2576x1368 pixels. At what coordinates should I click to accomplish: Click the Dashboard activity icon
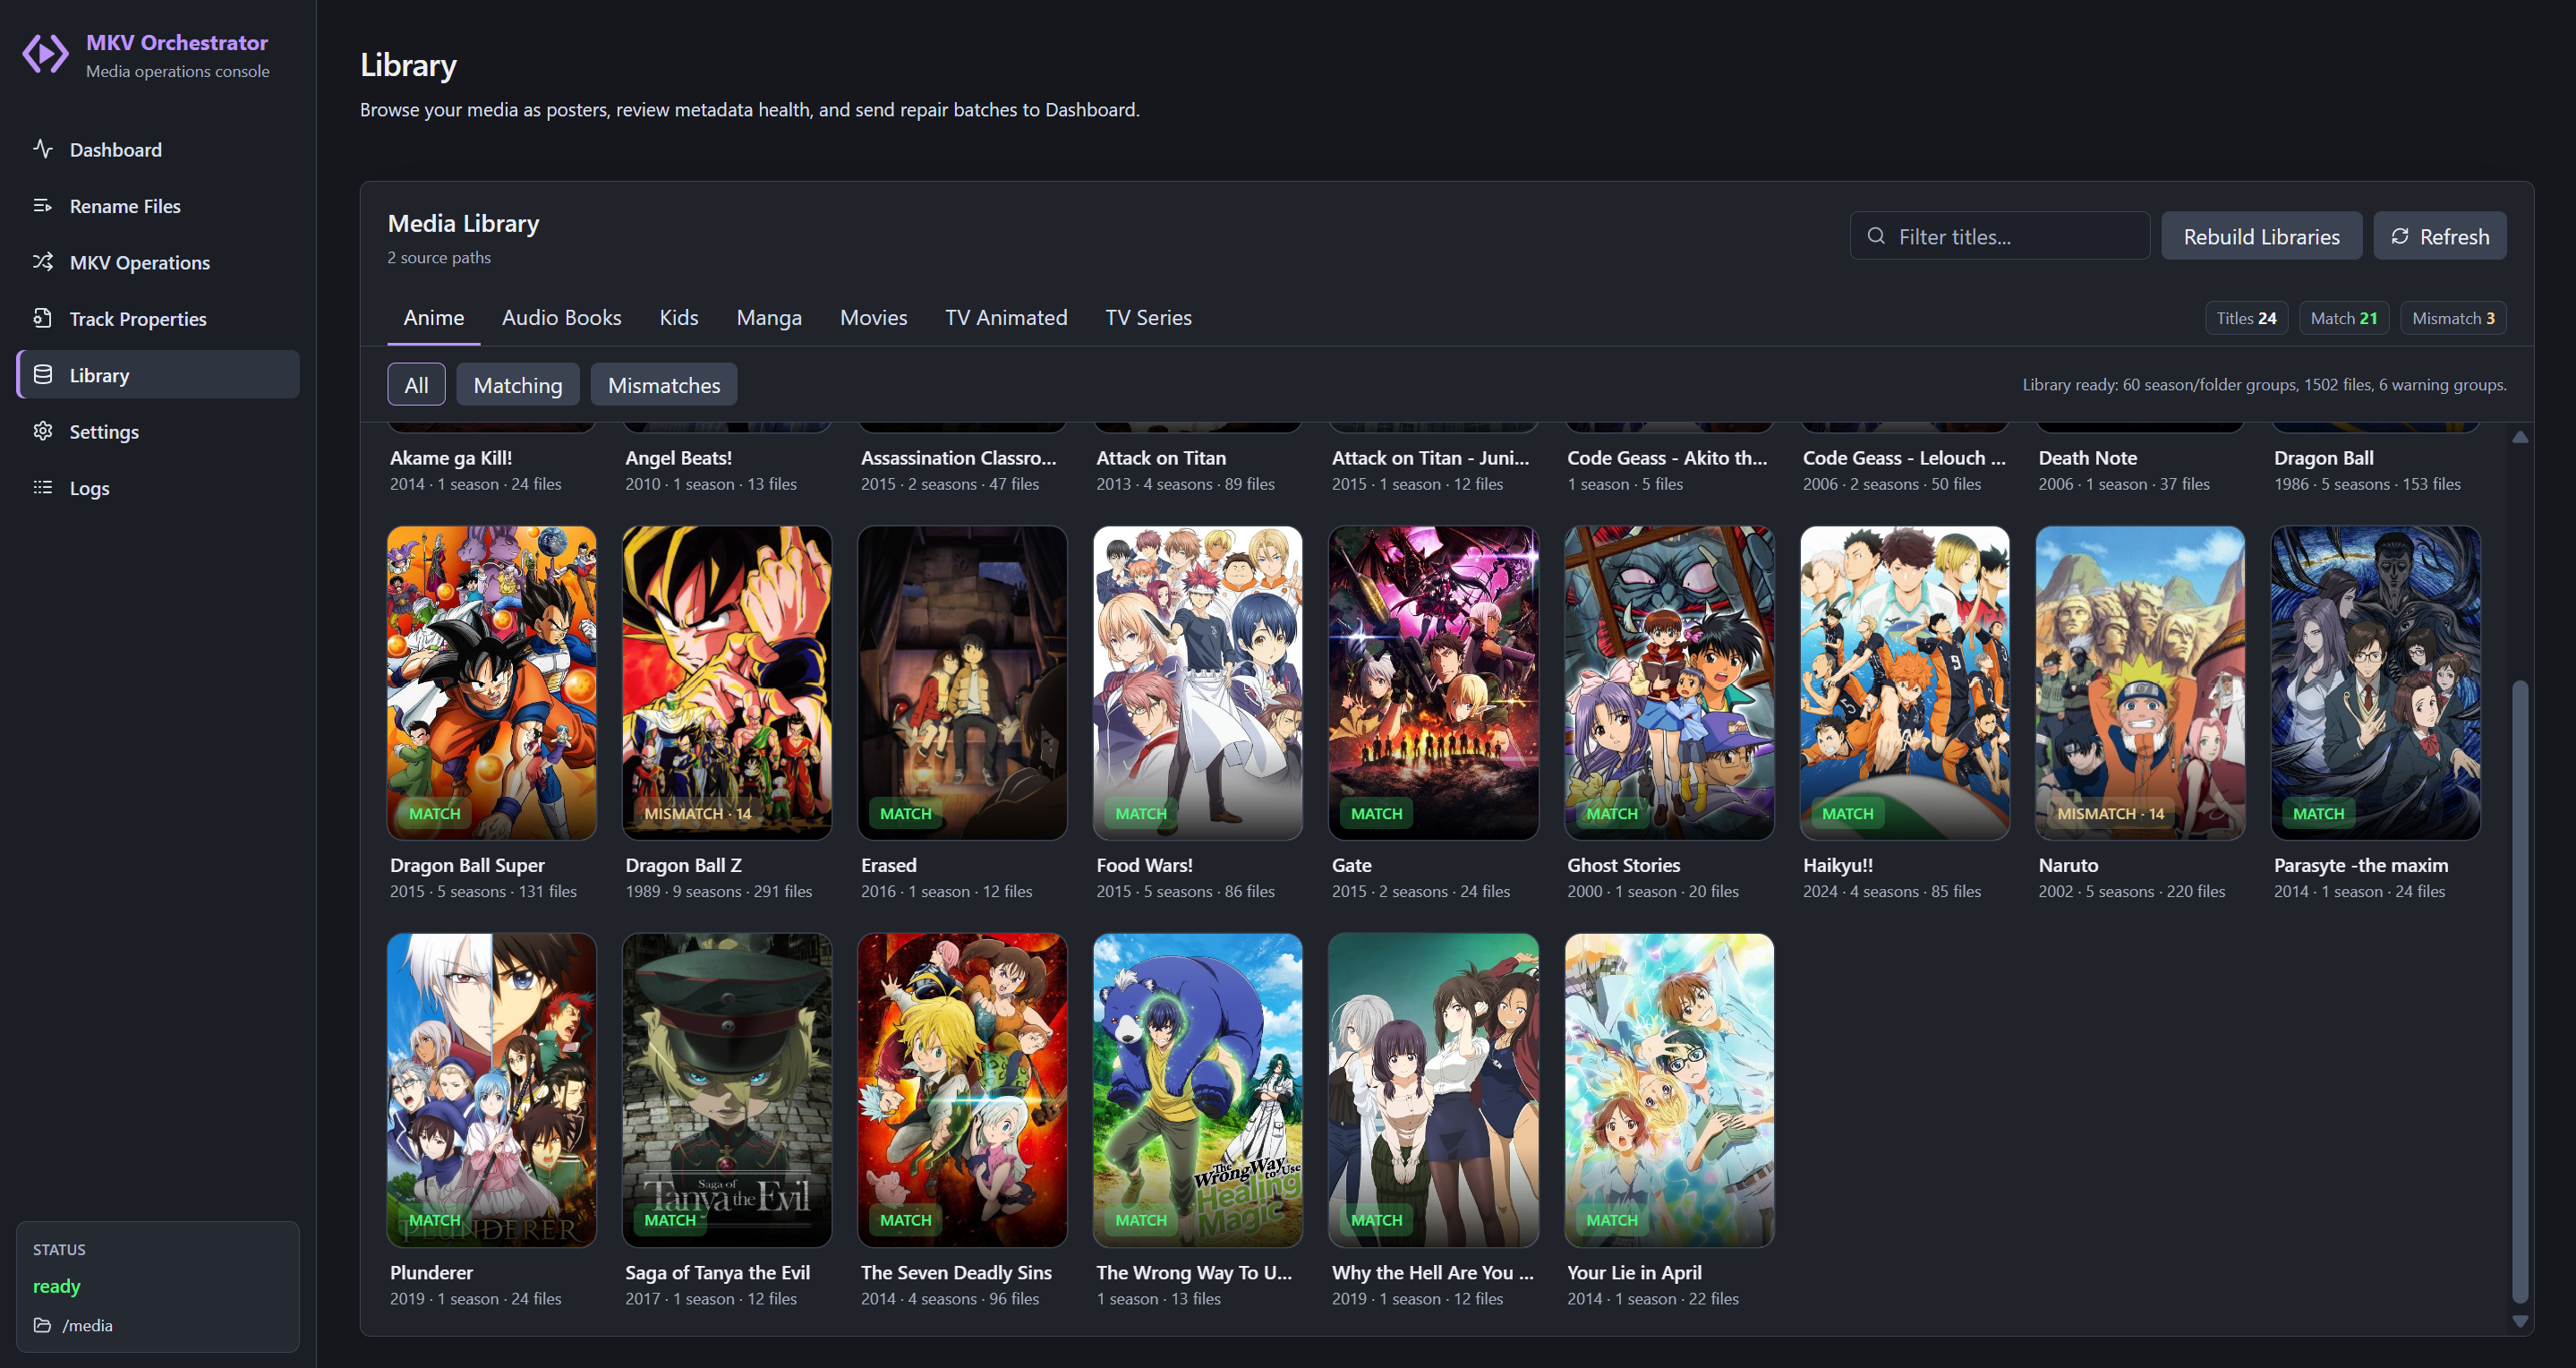43,149
